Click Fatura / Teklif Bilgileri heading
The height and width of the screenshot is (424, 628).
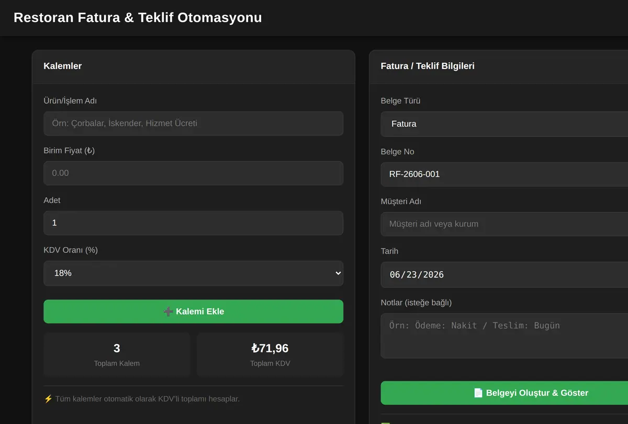coord(428,66)
